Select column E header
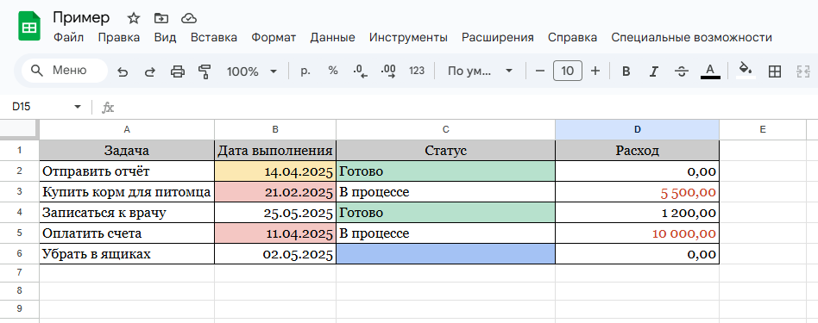 763,130
